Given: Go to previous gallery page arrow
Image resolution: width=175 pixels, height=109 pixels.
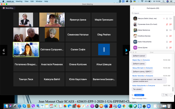Looking at the screenshot, I should point(4,50).
